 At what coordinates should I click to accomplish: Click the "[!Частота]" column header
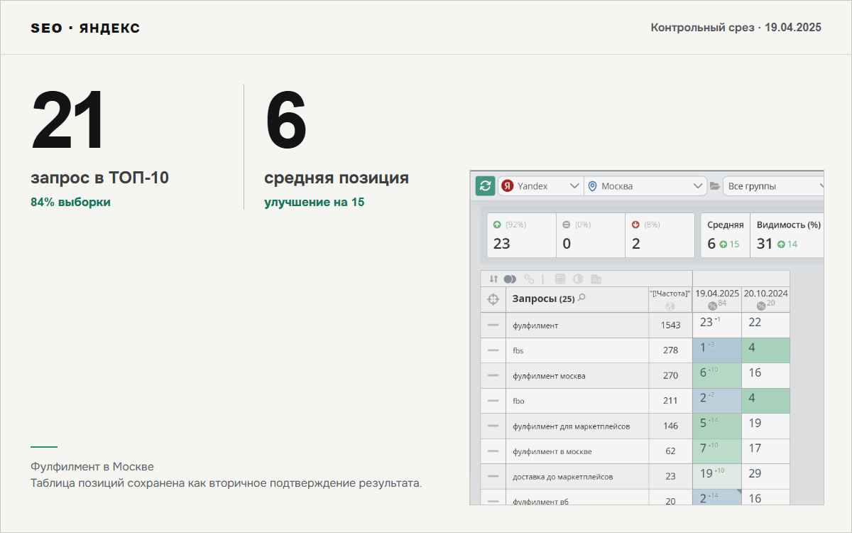click(x=670, y=299)
